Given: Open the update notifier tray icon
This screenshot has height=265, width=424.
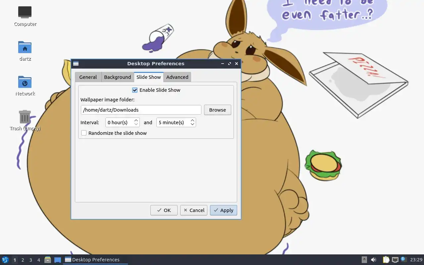Looking at the screenshot, I should point(403,259).
